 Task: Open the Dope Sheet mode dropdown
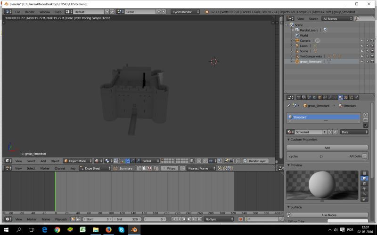[x=95, y=168]
